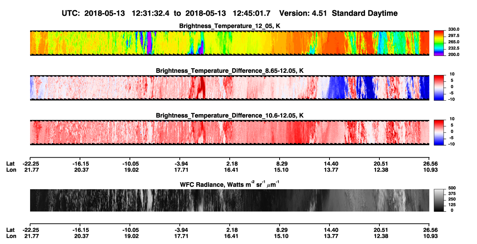
Task: Click '-10' on the 8.65-12.05 color bar
Action: point(452,99)
